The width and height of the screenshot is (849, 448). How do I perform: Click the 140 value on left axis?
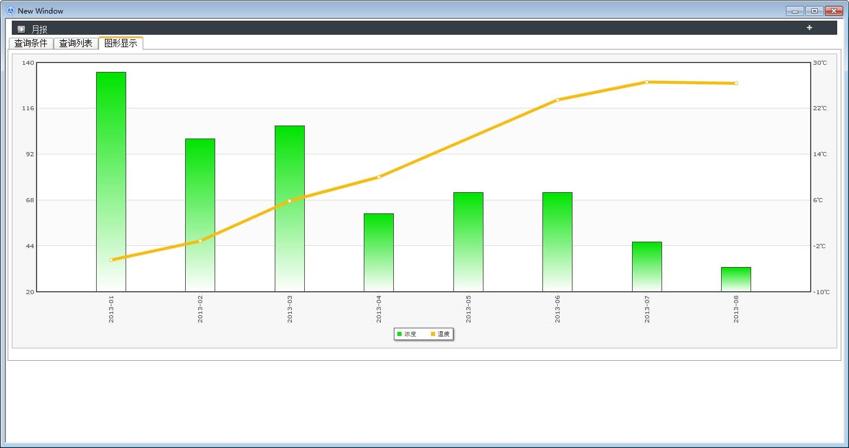(x=28, y=62)
